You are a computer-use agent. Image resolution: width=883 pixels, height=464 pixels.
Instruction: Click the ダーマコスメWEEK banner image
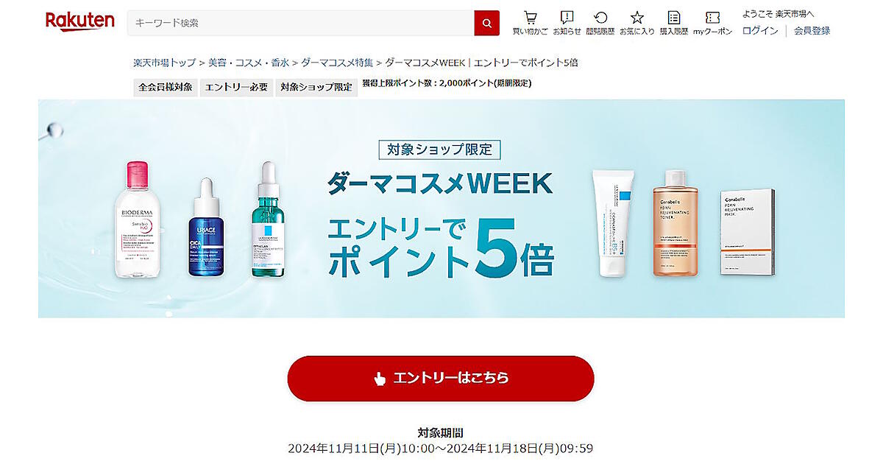[441, 208]
